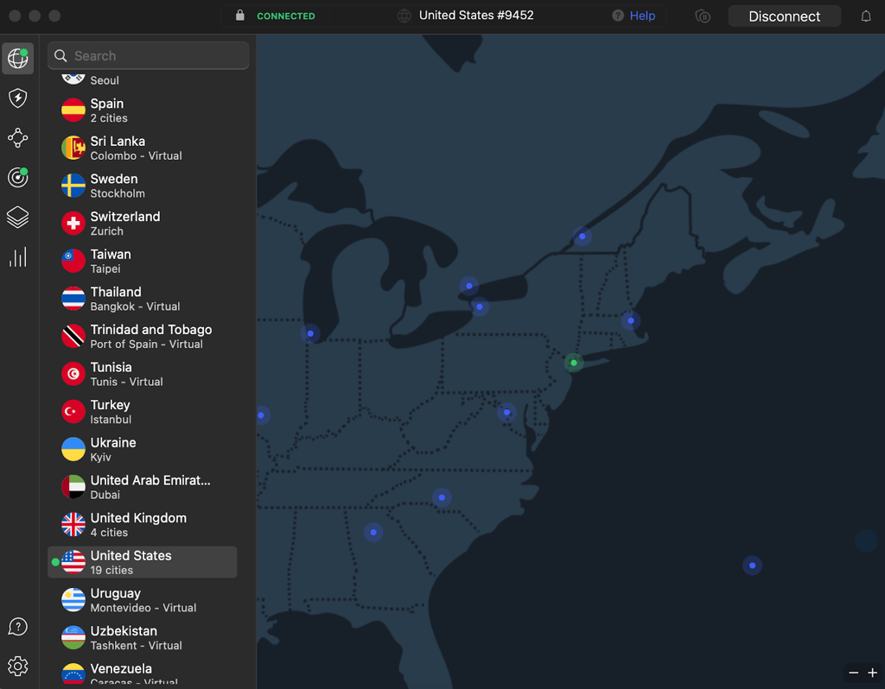Select Ukraine Kyiv server

click(x=143, y=449)
